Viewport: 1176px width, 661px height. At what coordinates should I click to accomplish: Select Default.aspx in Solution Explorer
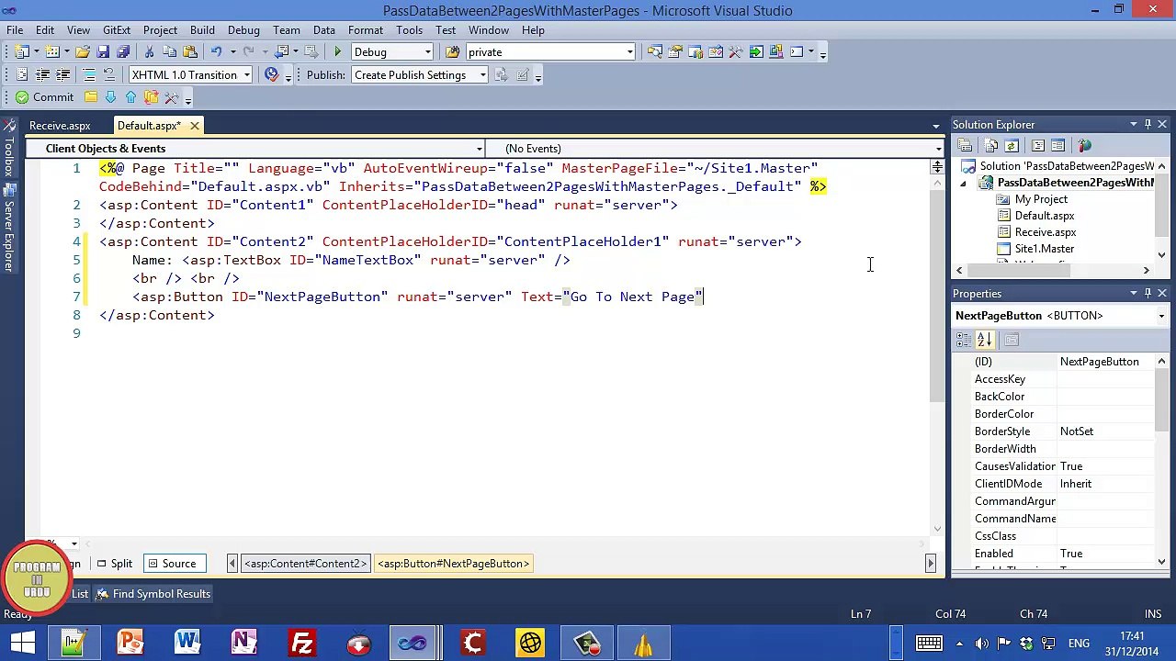coord(1045,216)
